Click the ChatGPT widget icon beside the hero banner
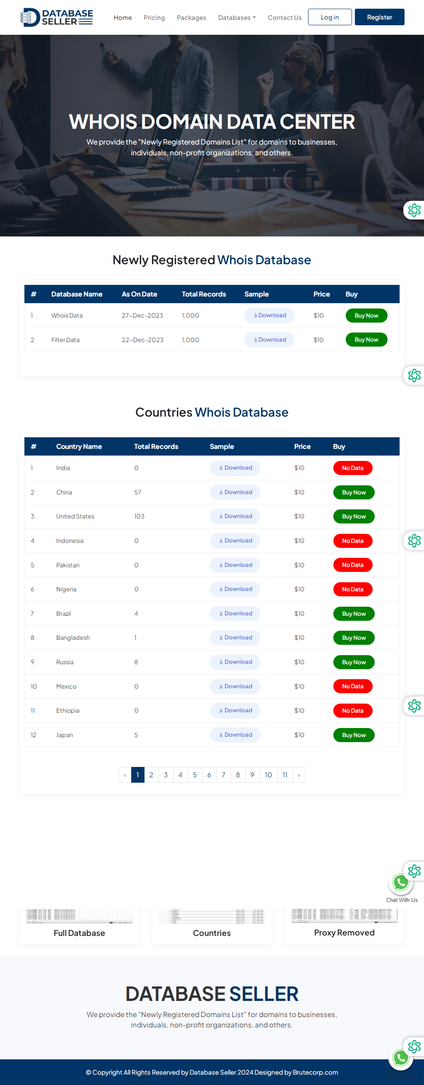The image size is (424, 1085). coord(414,210)
